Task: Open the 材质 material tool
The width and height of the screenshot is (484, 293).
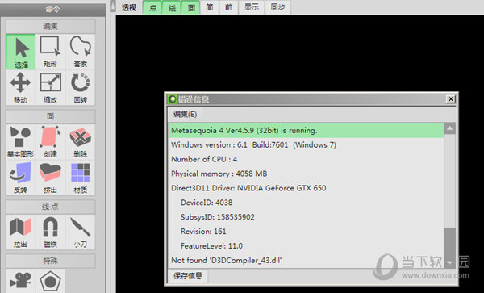Action: 80,178
